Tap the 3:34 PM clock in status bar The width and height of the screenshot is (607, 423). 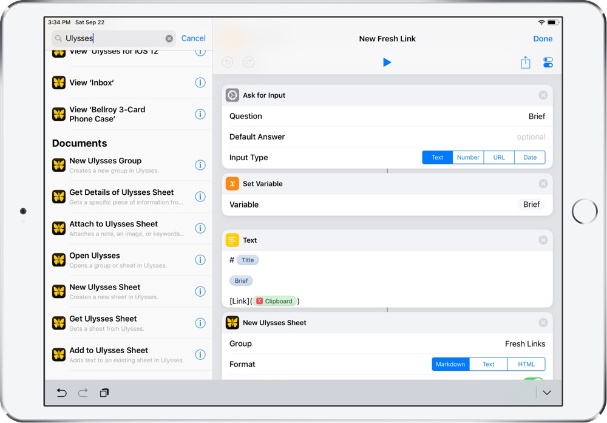[x=59, y=22]
